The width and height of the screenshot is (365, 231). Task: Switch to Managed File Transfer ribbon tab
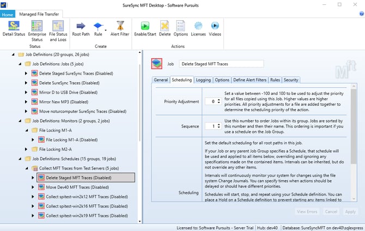[39, 14]
